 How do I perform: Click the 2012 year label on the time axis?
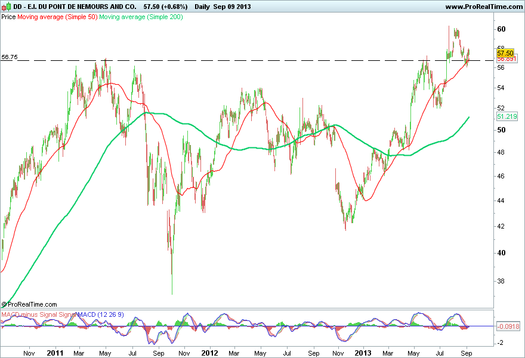click(209, 353)
